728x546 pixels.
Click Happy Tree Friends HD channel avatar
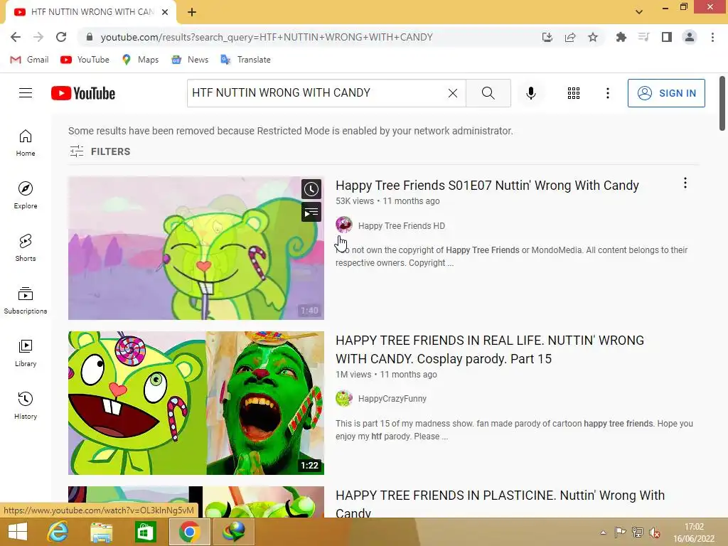coord(344,225)
